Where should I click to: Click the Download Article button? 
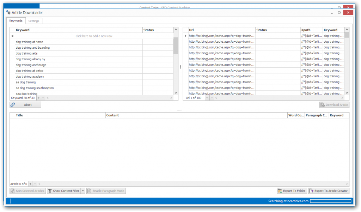[334, 105]
